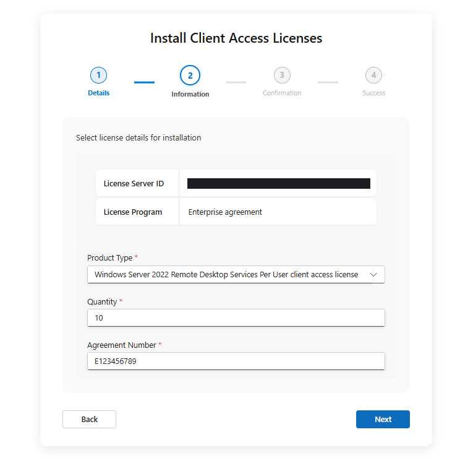This screenshot has width=473, height=458.
Task: Select step 3 Confirmation circle
Action: click(282, 75)
